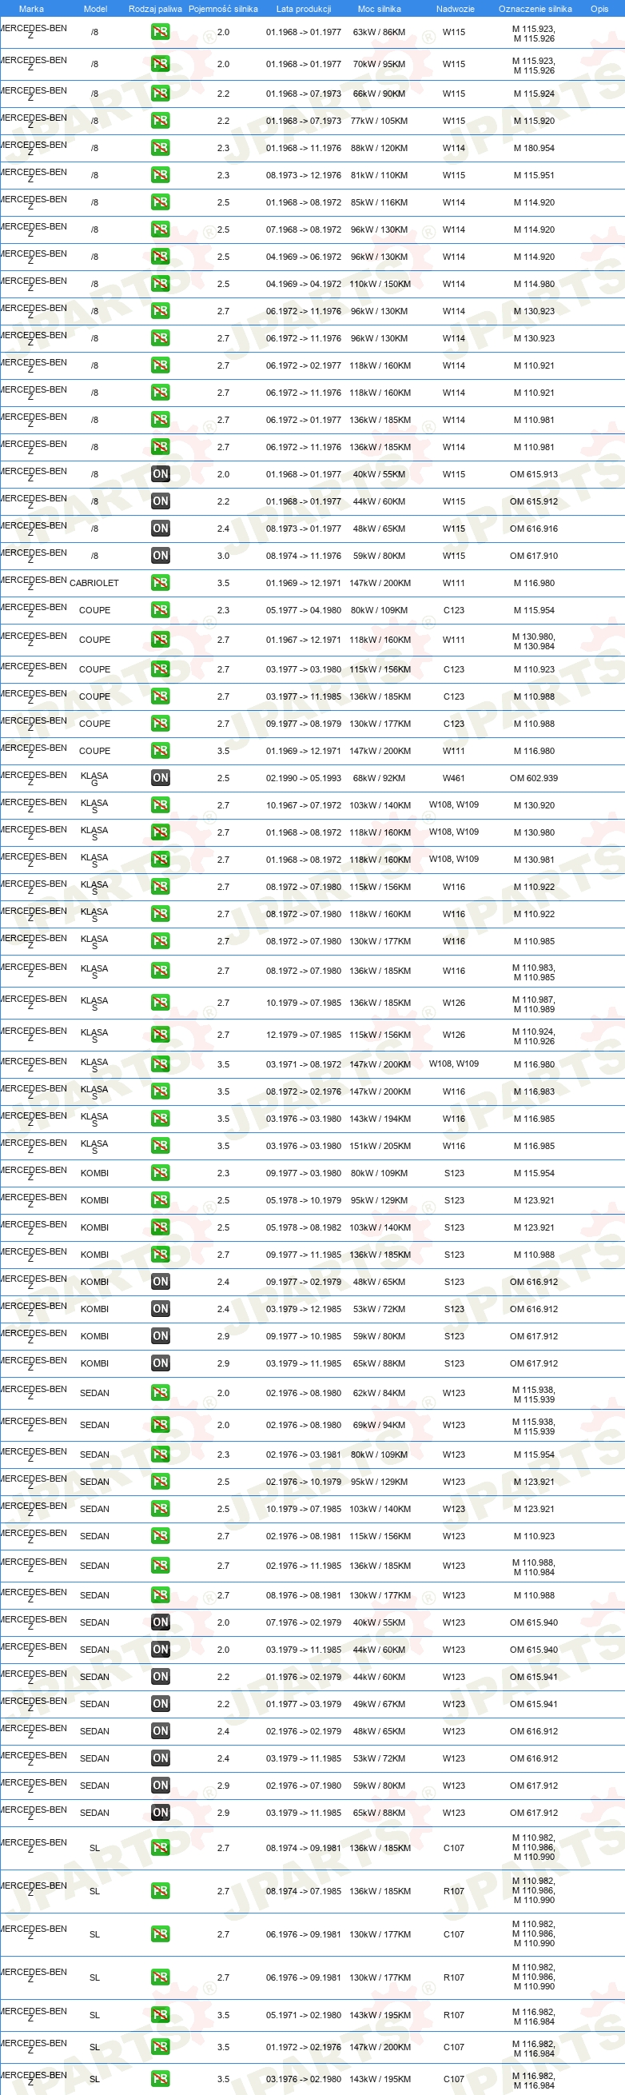This screenshot has width=625, height=2095.
Task: Click the PB icon in COUPE M 110.923 row
Action: point(160,669)
